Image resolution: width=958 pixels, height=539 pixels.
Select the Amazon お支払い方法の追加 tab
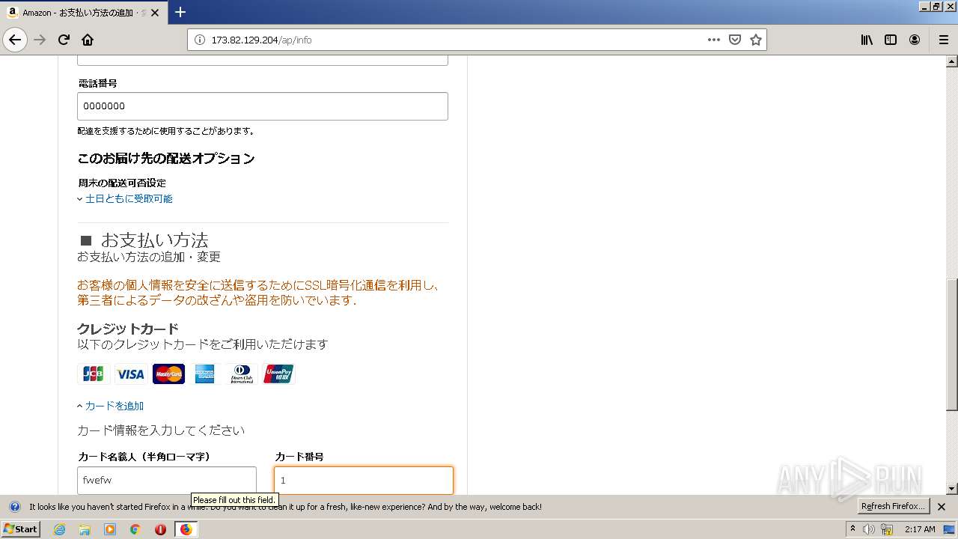(84, 13)
